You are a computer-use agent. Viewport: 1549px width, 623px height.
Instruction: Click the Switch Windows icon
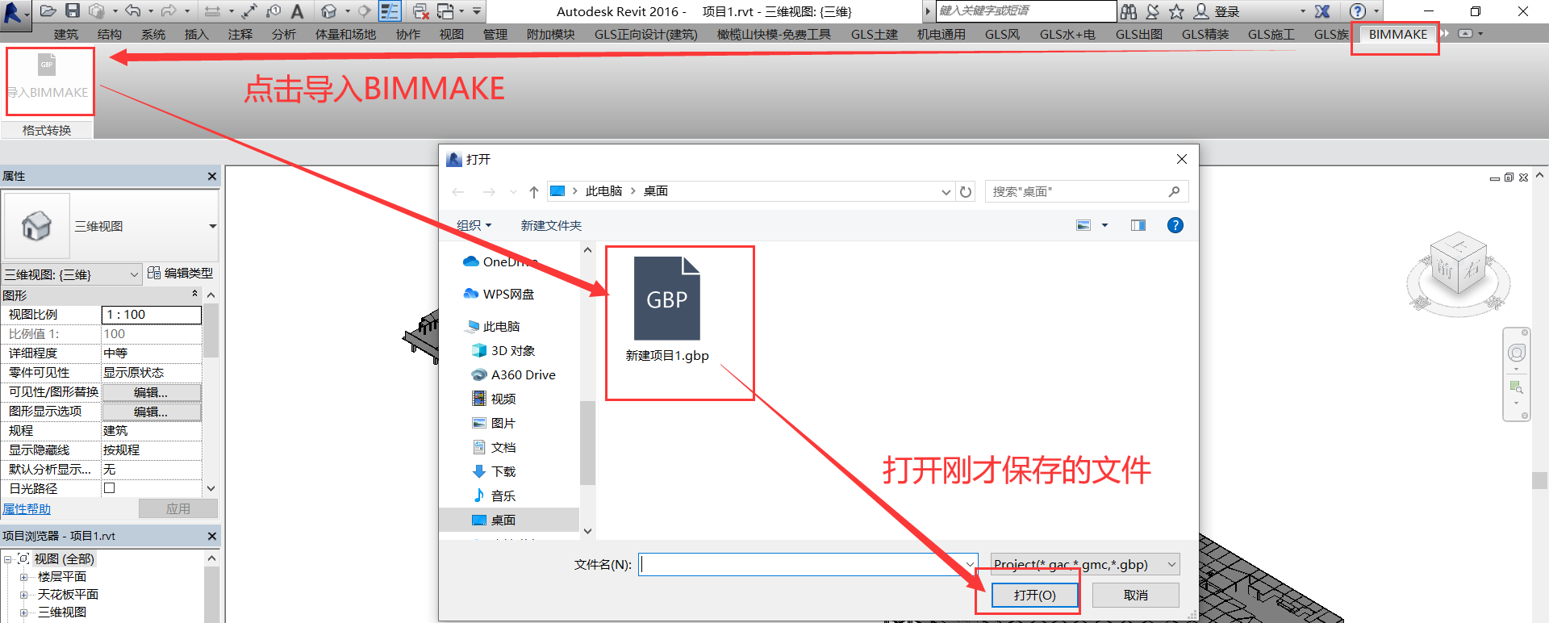[445, 11]
